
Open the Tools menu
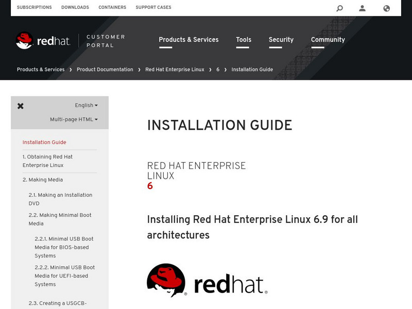pyautogui.click(x=243, y=40)
